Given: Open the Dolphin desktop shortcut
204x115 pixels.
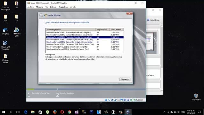Looking at the screenshot, I should coord(5,32).
